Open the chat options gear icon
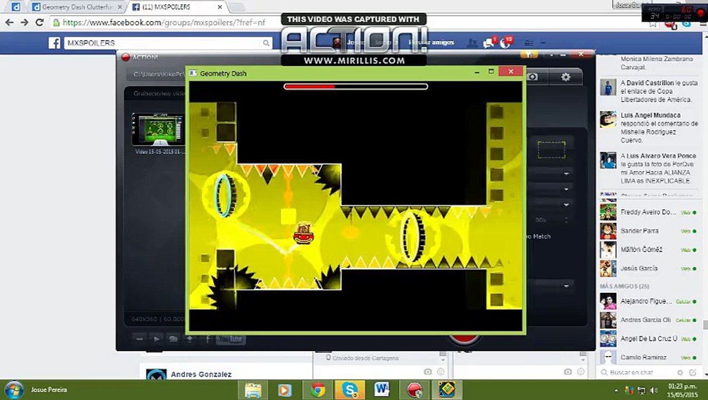The height and width of the screenshot is (400, 708). pos(680,372)
